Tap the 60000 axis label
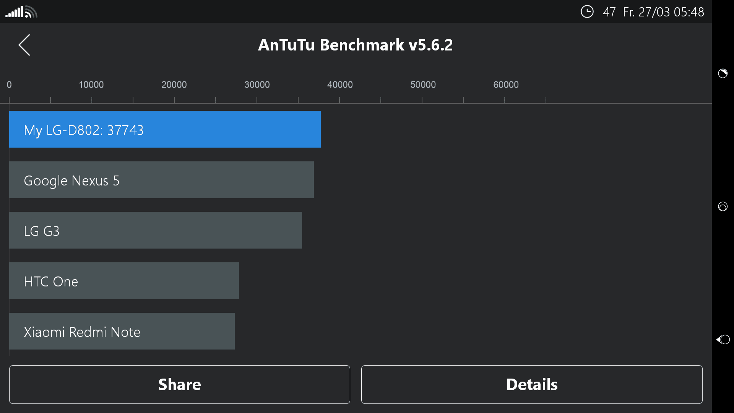Image resolution: width=734 pixels, height=413 pixels. 506,85
